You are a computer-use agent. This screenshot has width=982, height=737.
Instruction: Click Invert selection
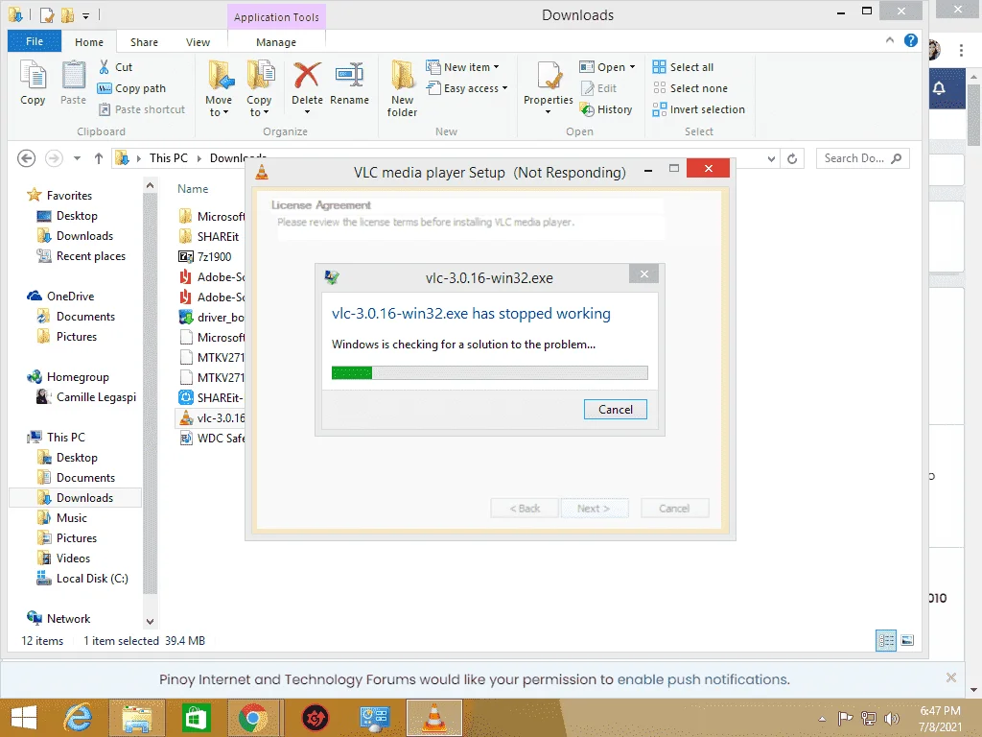(x=698, y=109)
